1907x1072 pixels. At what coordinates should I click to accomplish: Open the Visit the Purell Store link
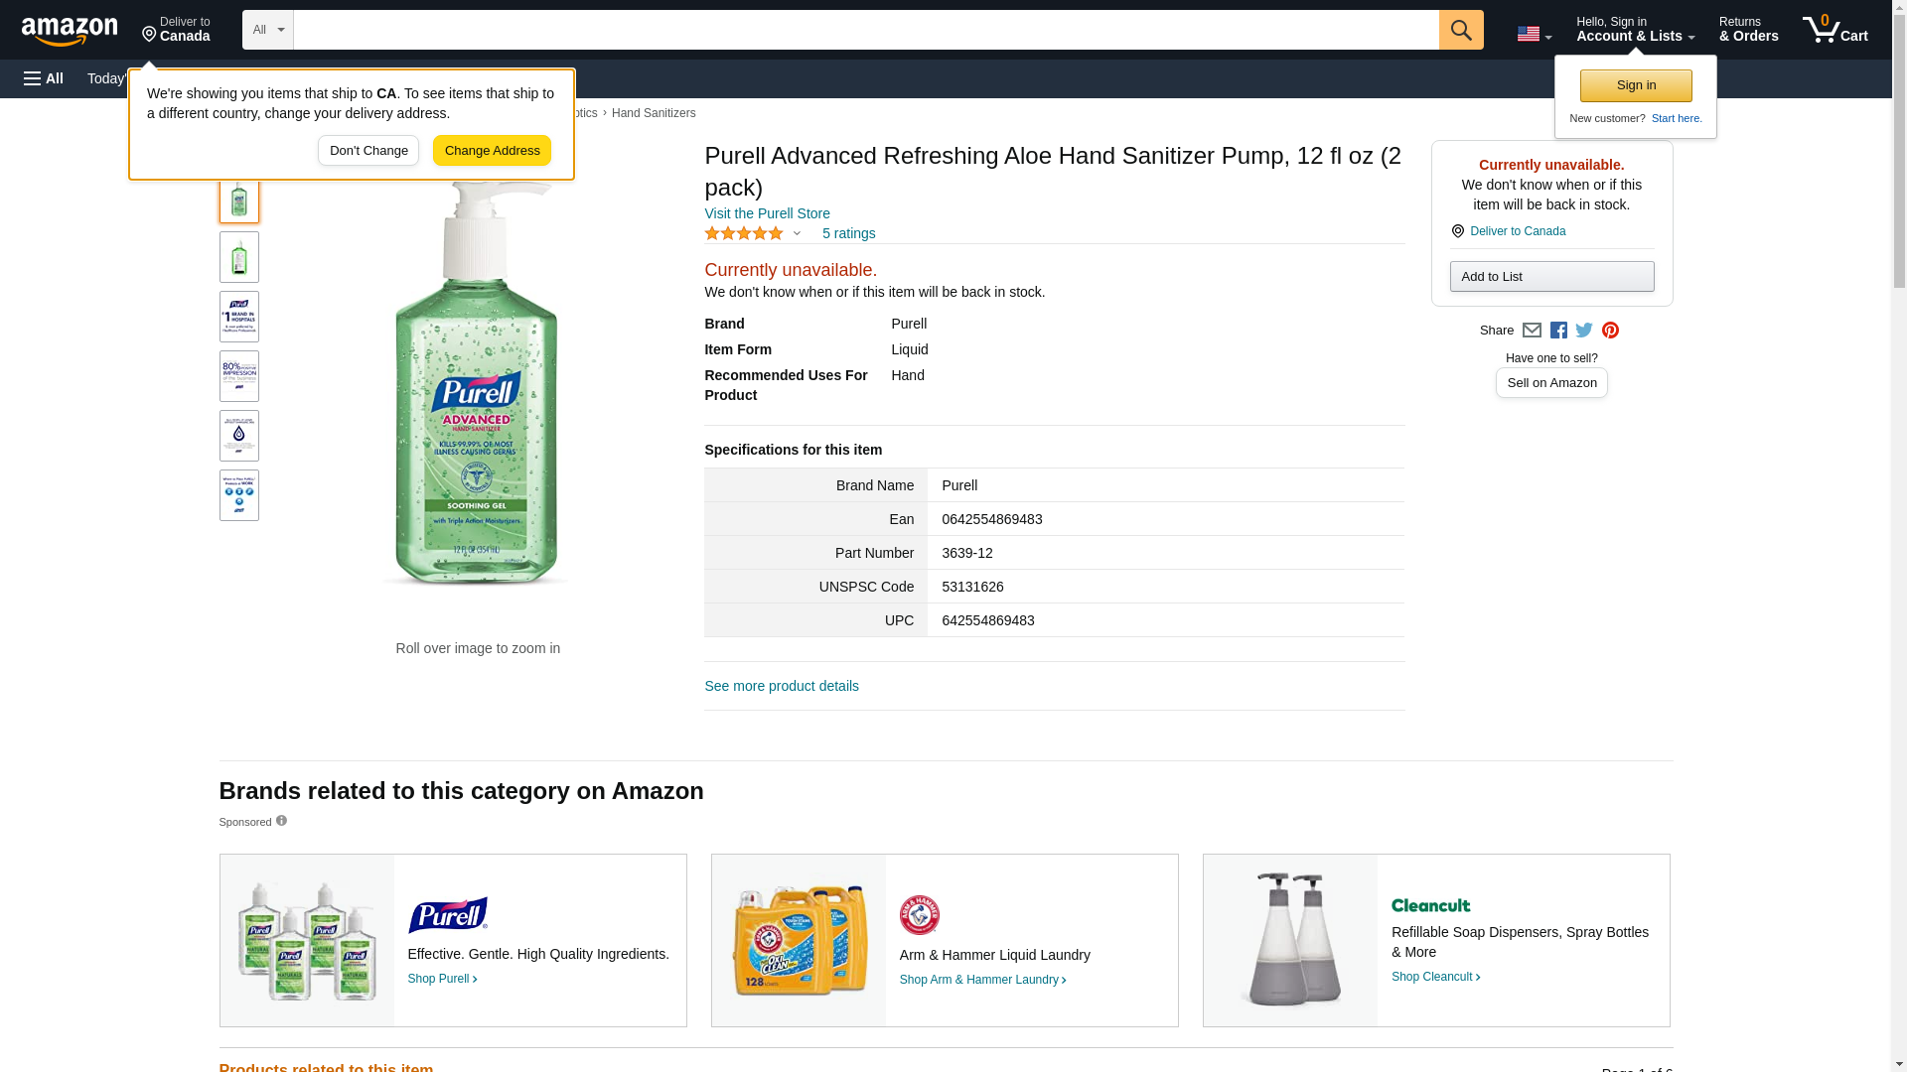tap(767, 213)
